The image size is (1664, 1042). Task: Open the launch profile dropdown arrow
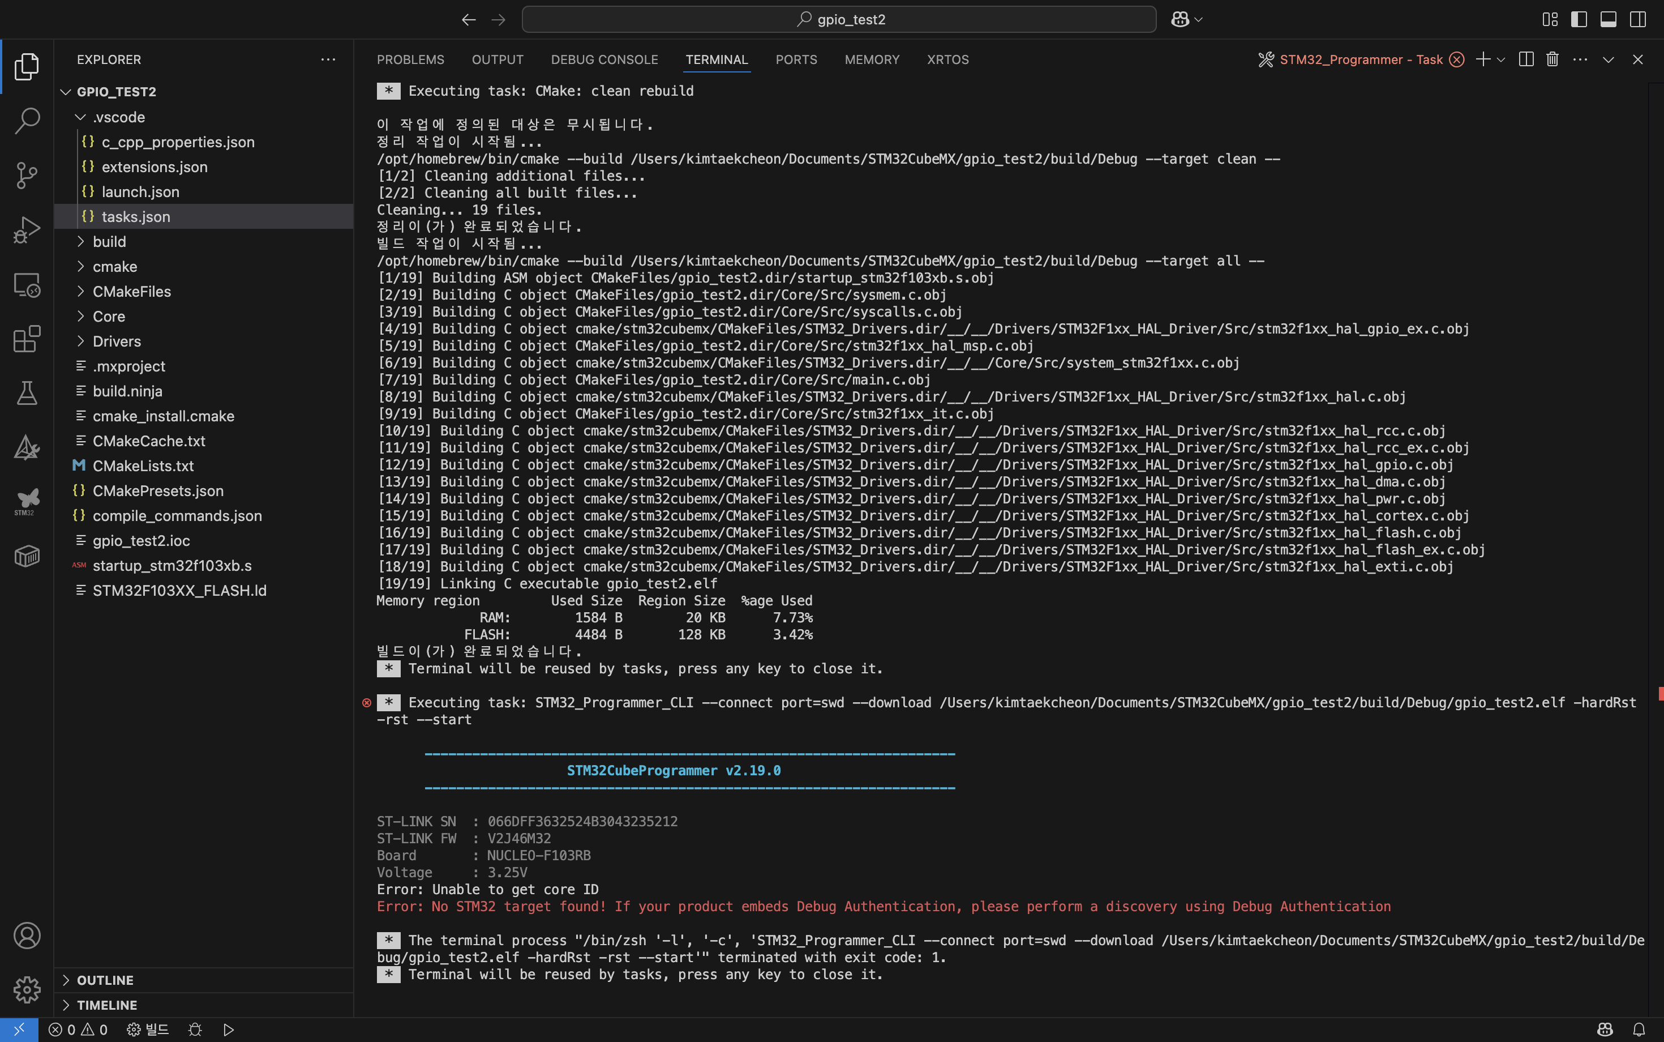[1501, 60]
